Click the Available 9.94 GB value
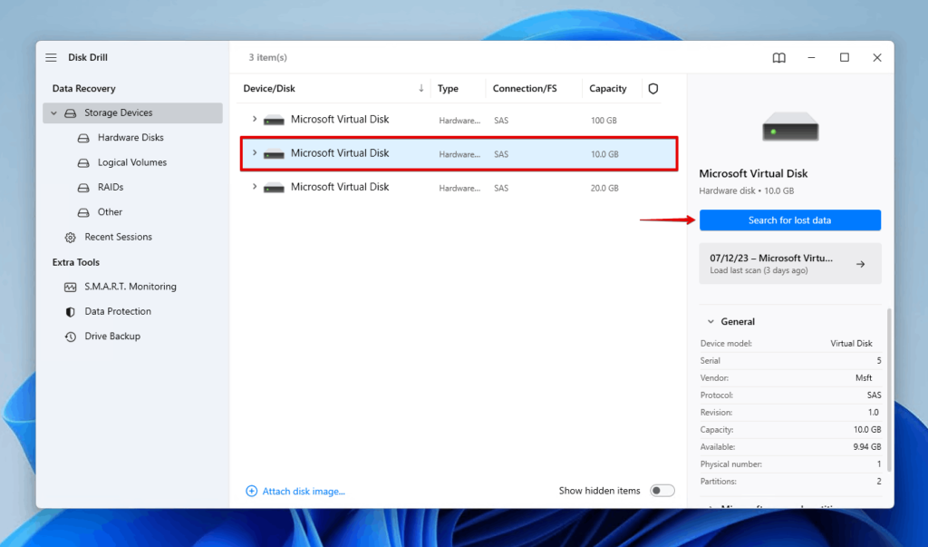Screen dimensions: 928x547 tap(867, 447)
